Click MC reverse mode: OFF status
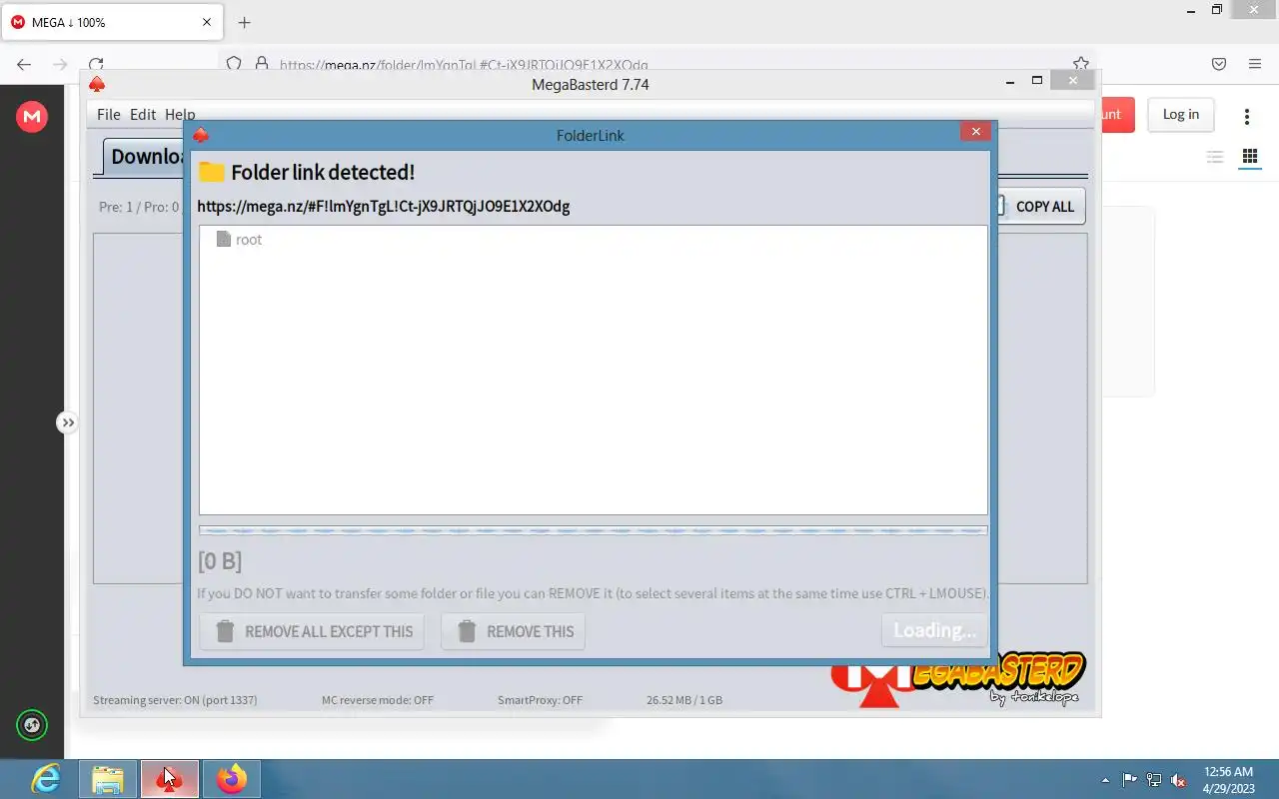The width and height of the screenshot is (1279, 799). (378, 700)
